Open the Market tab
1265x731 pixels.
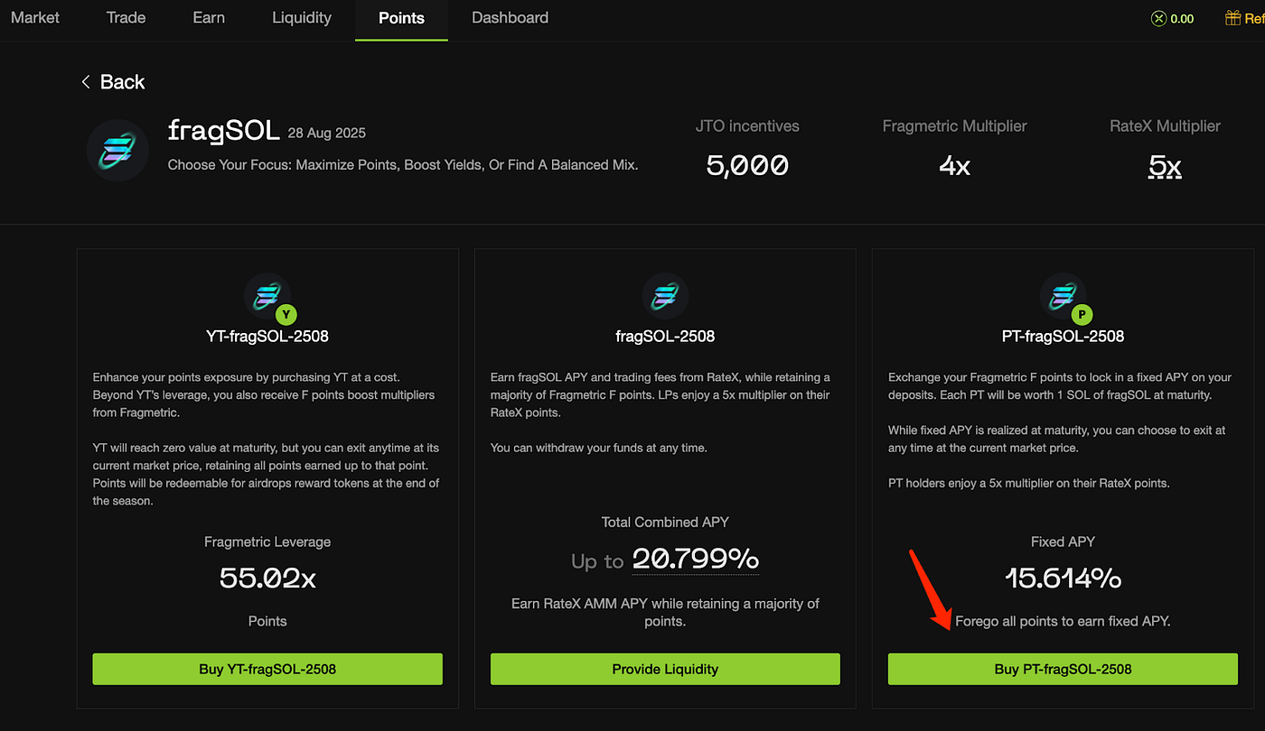[35, 17]
